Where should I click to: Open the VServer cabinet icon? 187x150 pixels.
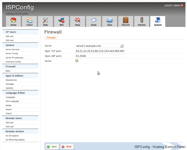[x=126, y=20]
